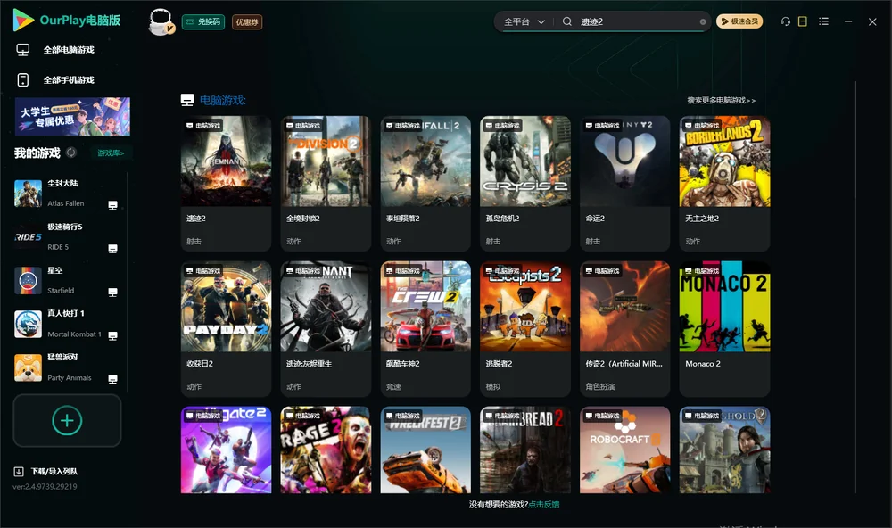
Task: Open customer support headset icon
Action: 785,21
